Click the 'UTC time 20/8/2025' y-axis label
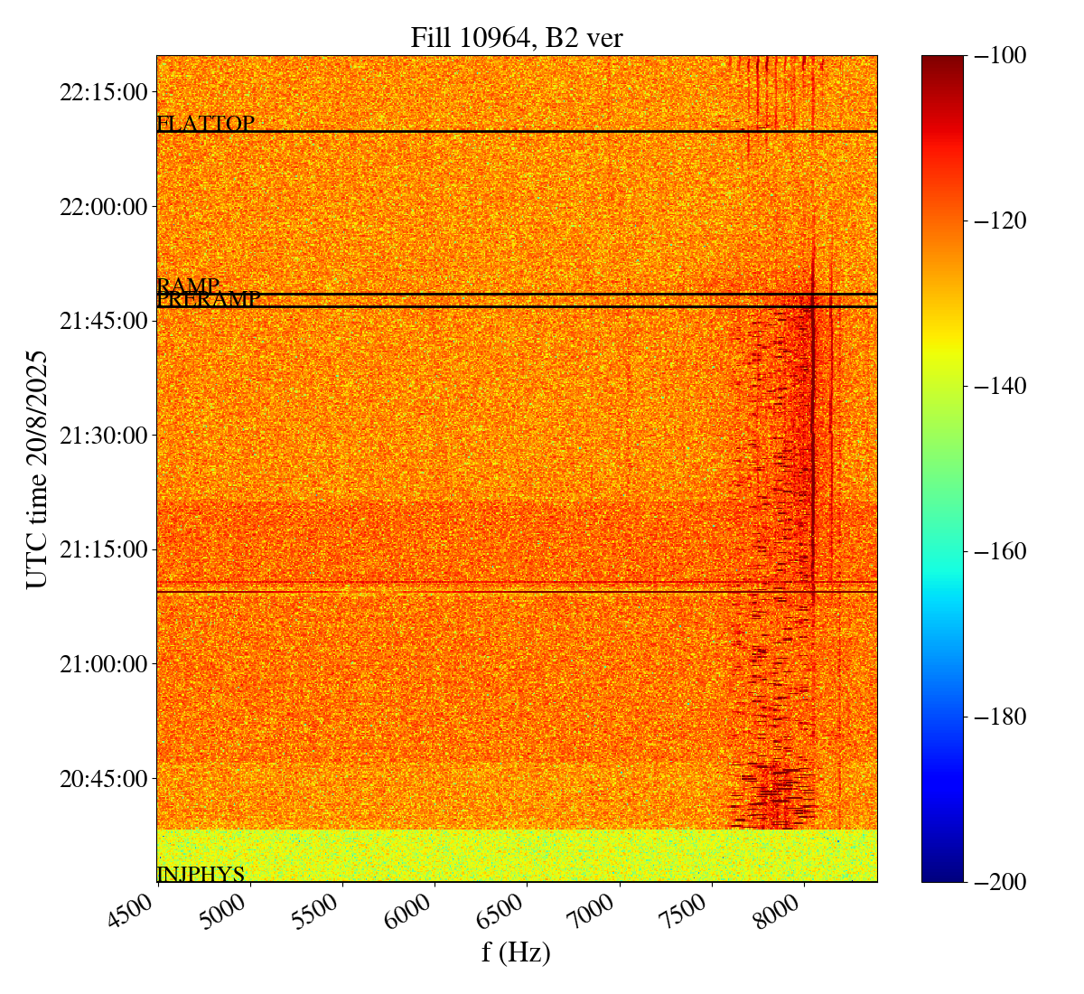 click(37, 469)
